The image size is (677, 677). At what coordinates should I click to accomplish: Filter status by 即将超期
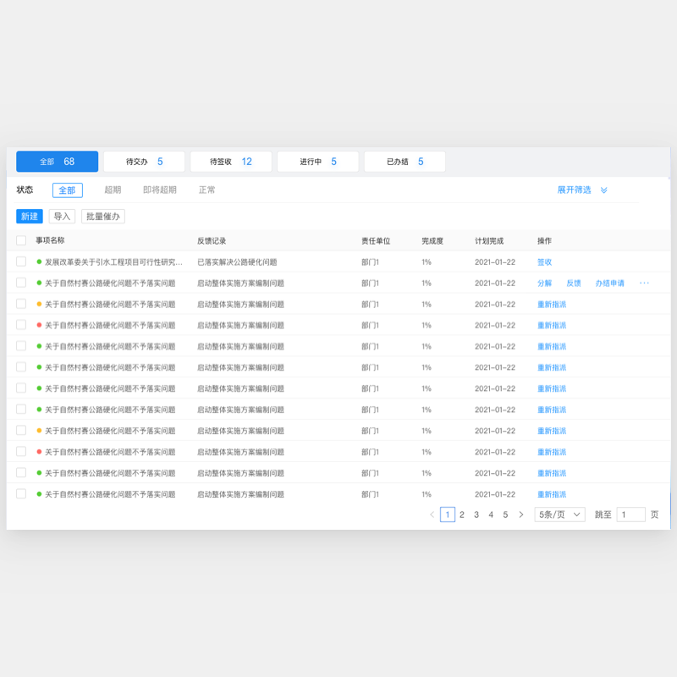pyautogui.click(x=160, y=190)
